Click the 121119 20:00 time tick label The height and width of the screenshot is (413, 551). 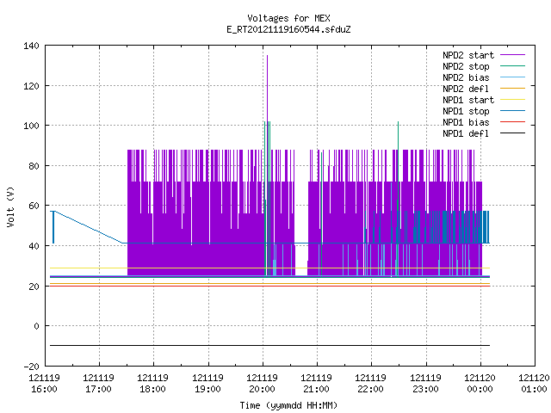tap(262, 384)
